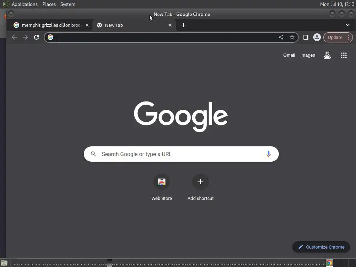Image resolution: width=356 pixels, height=267 pixels.
Task: Click show desktop icon in bottom panel
Action: 4,263
